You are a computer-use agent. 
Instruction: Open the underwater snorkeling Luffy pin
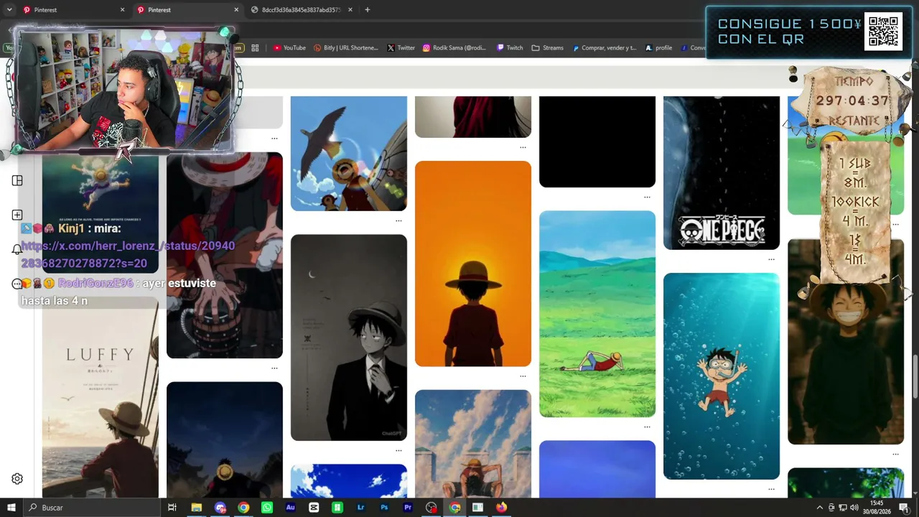(722, 376)
